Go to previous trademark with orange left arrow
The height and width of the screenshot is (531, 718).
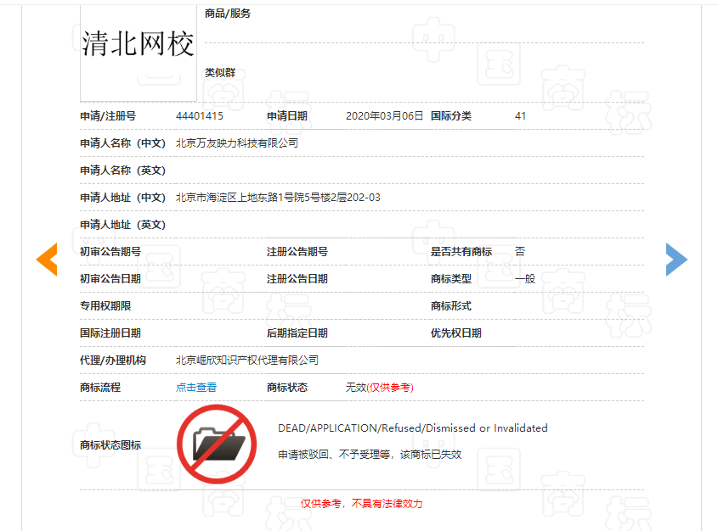pyautogui.click(x=47, y=260)
